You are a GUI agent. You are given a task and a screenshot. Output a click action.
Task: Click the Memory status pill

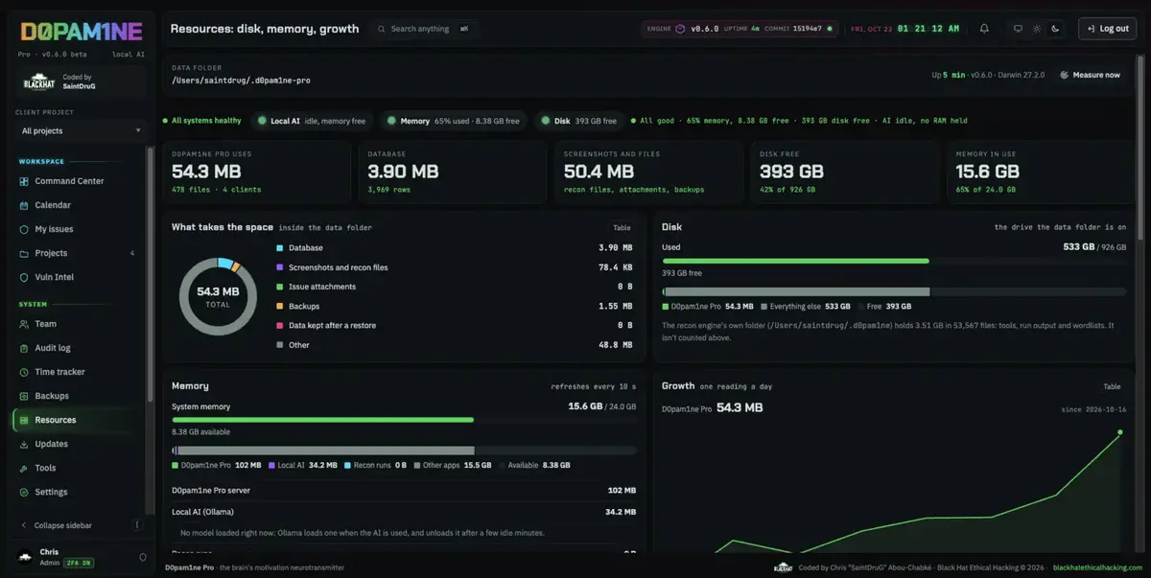(454, 121)
